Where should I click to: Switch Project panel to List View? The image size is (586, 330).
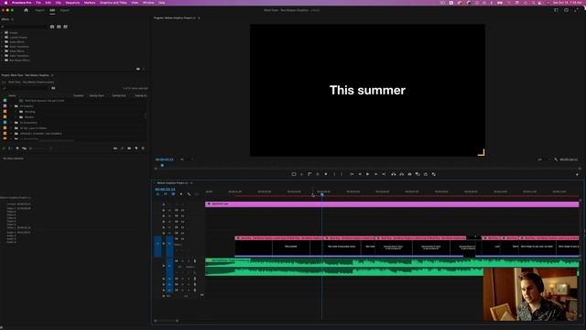click(10, 148)
